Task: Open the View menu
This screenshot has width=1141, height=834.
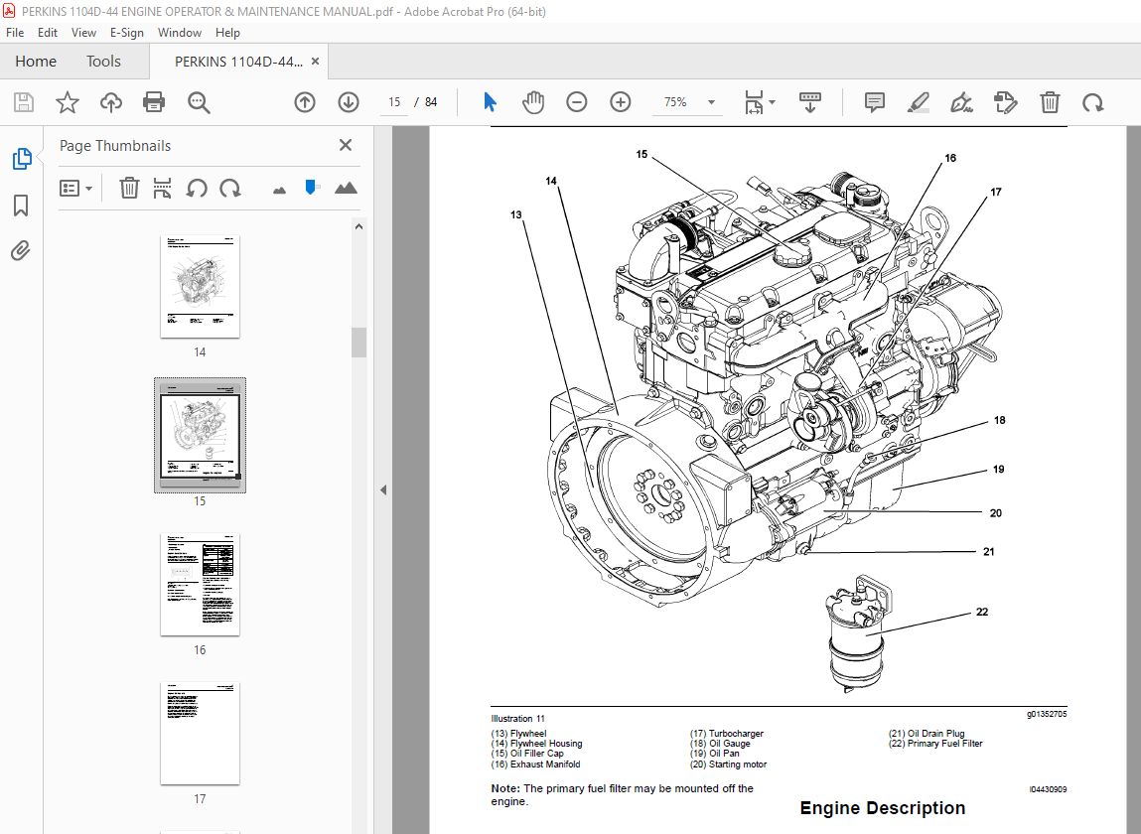Action: [x=83, y=33]
